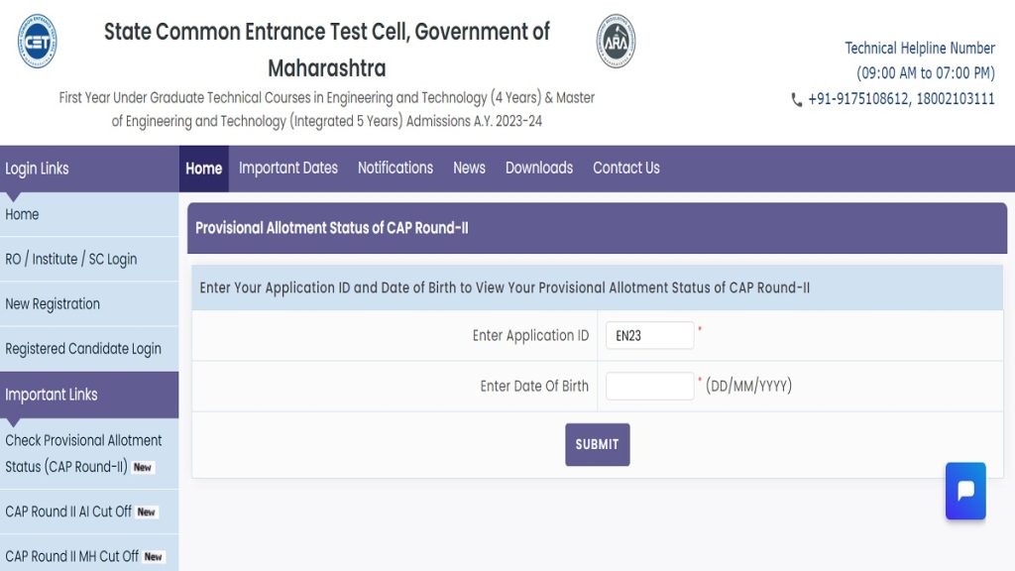The width and height of the screenshot is (1015, 571).
Task: Navigate to Contact Us page
Action: point(626,169)
